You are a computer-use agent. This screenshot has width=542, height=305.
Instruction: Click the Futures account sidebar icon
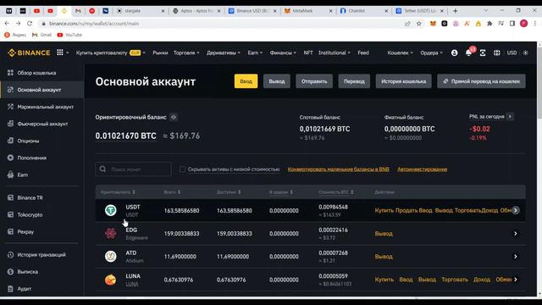pos(10,124)
